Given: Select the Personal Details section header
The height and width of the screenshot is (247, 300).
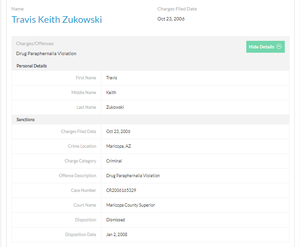Looking at the screenshot, I should click(31, 66).
